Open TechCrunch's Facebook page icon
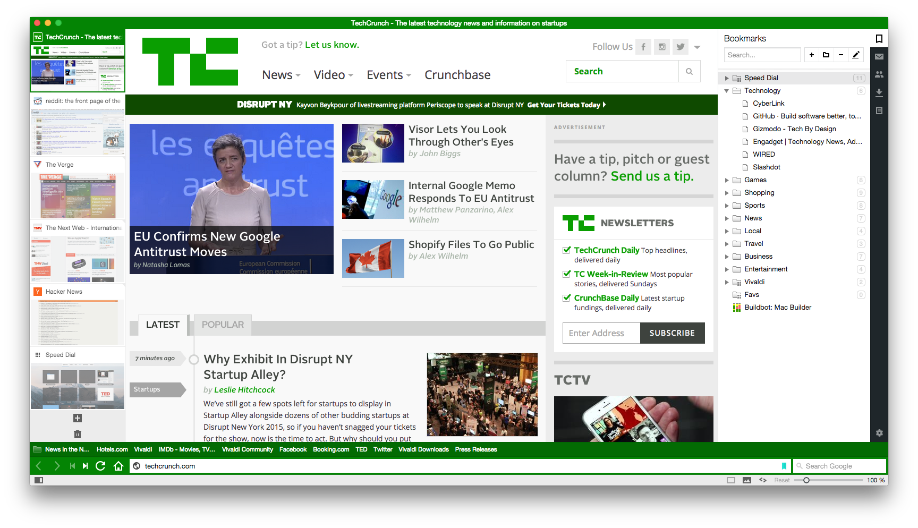The width and height of the screenshot is (918, 528). 643,47
